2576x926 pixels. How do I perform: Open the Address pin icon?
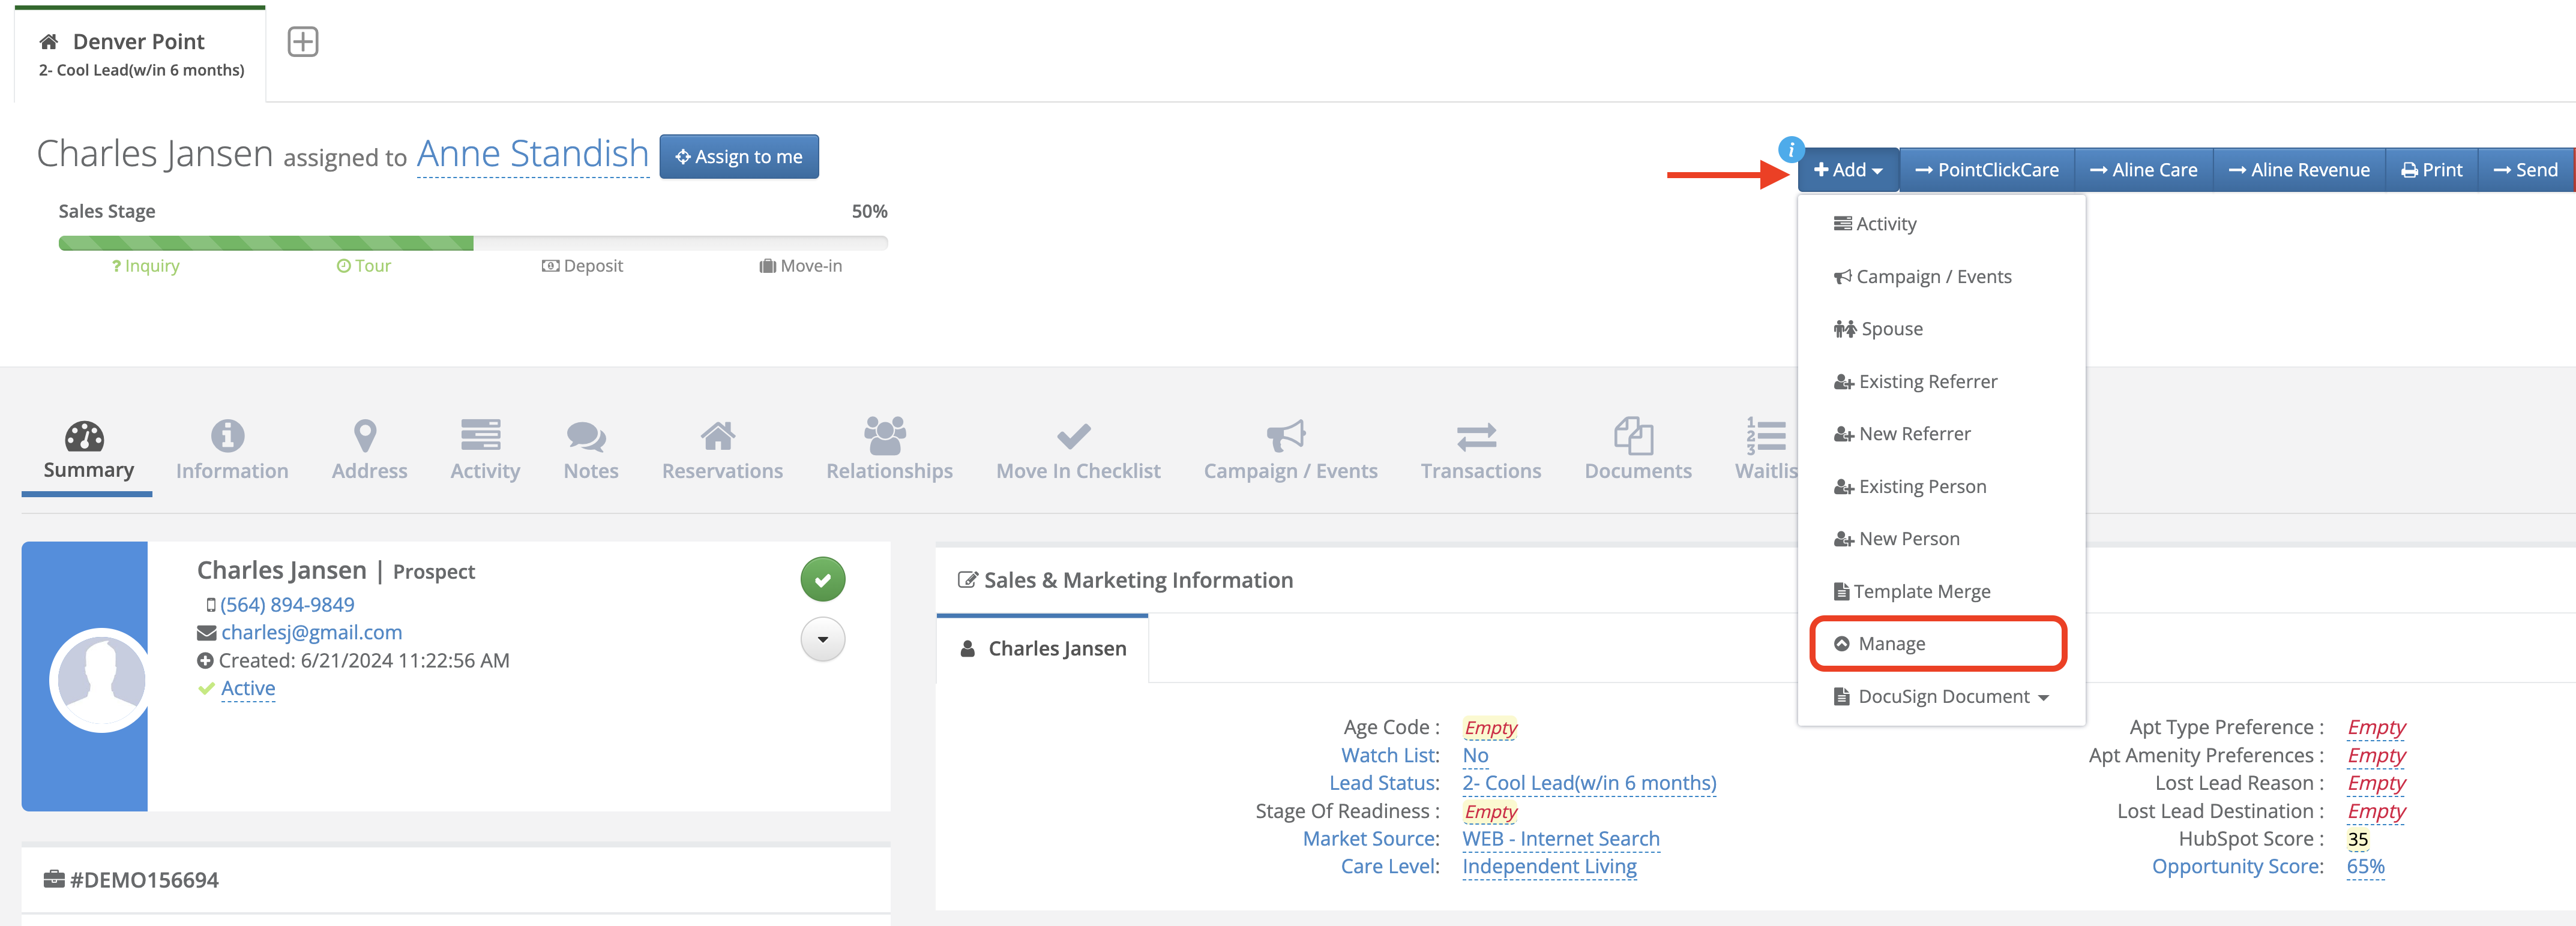[x=365, y=435]
